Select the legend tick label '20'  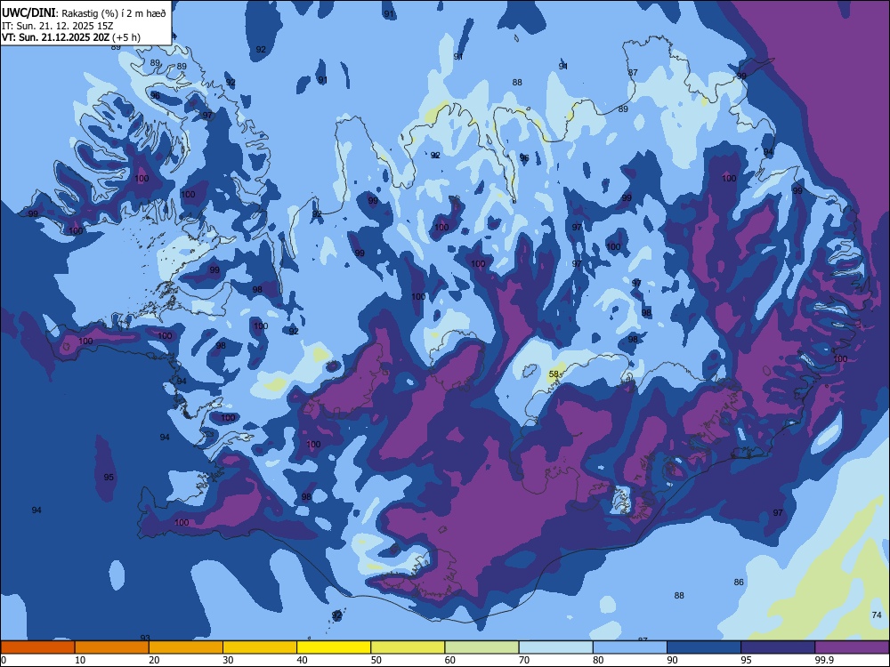click(x=154, y=660)
